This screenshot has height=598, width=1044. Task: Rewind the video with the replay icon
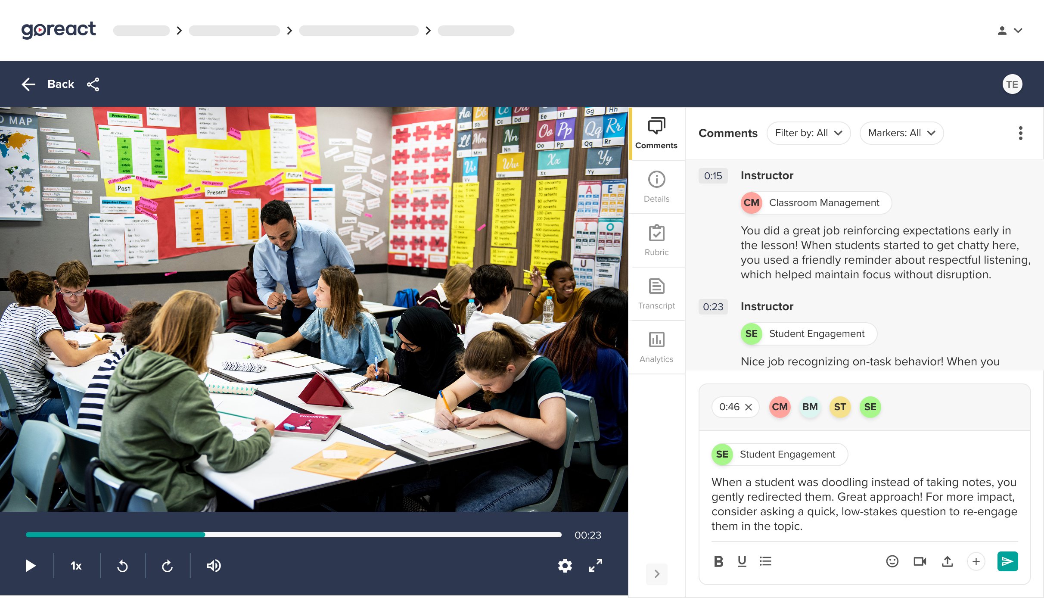[122, 566]
